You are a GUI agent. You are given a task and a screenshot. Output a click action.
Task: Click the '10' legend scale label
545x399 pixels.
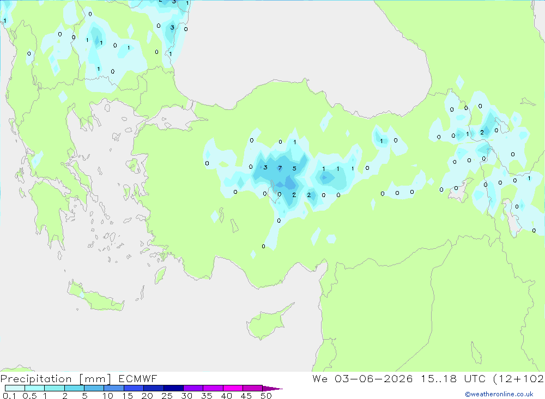coord(108,396)
